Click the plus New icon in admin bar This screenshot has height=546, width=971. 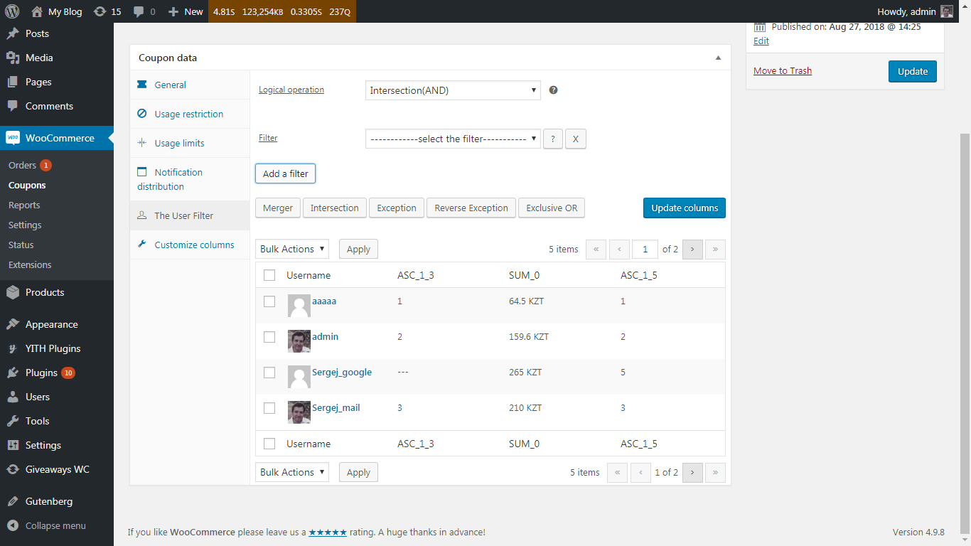pos(173,11)
